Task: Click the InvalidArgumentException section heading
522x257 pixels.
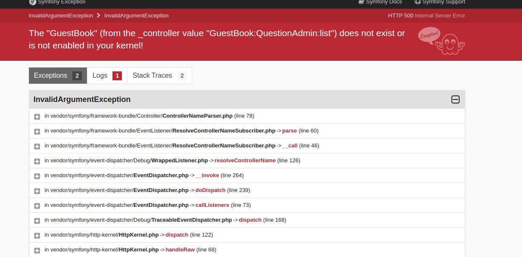Action: coord(82,99)
